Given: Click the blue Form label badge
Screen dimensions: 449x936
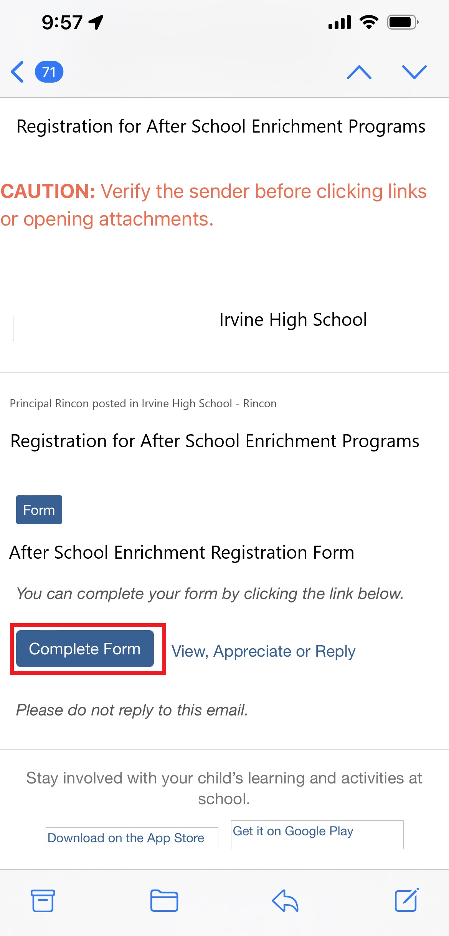Looking at the screenshot, I should pyautogui.click(x=39, y=510).
